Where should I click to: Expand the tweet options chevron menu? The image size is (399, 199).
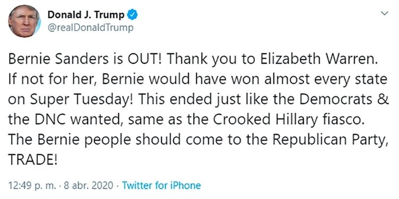point(385,13)
